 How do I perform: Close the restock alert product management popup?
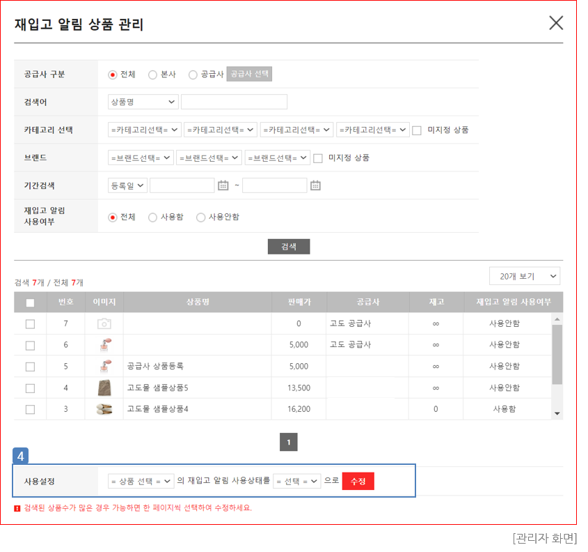click(556, 23)
